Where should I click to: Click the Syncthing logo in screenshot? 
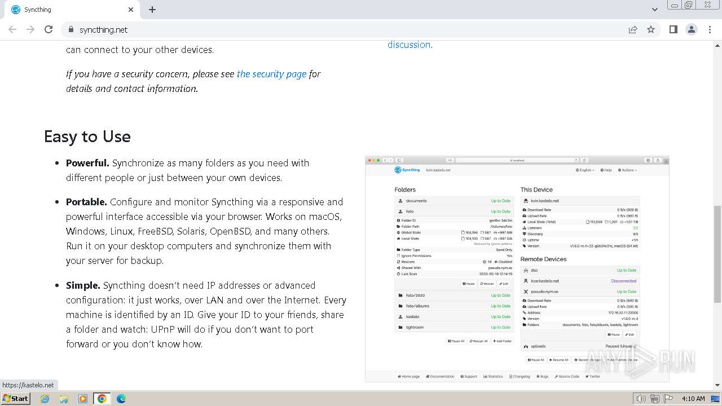(407, 170)
